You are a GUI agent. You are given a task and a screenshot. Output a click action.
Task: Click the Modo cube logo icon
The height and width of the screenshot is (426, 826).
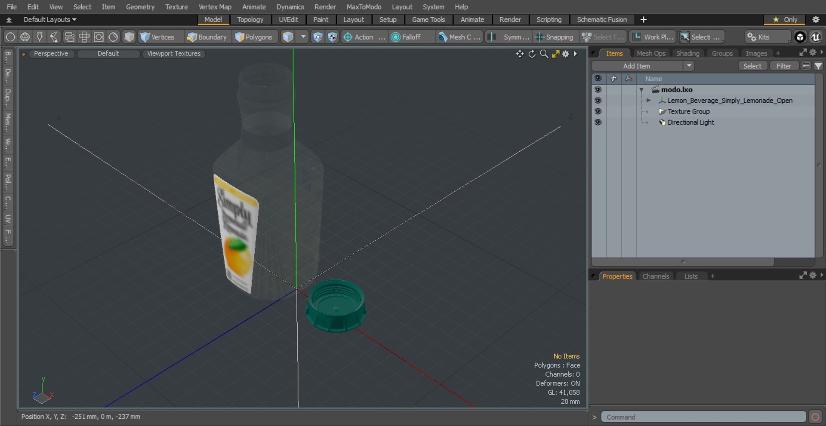click(x=800, y=37)
